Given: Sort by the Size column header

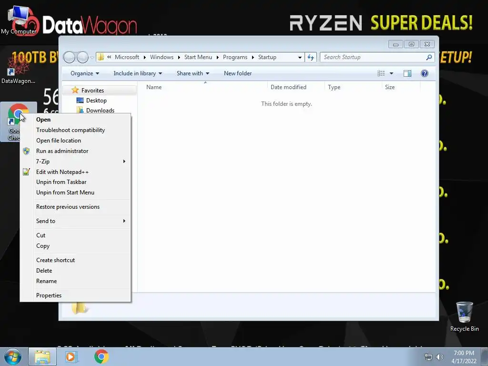Looking at the screenshot, I should (401, 87).
